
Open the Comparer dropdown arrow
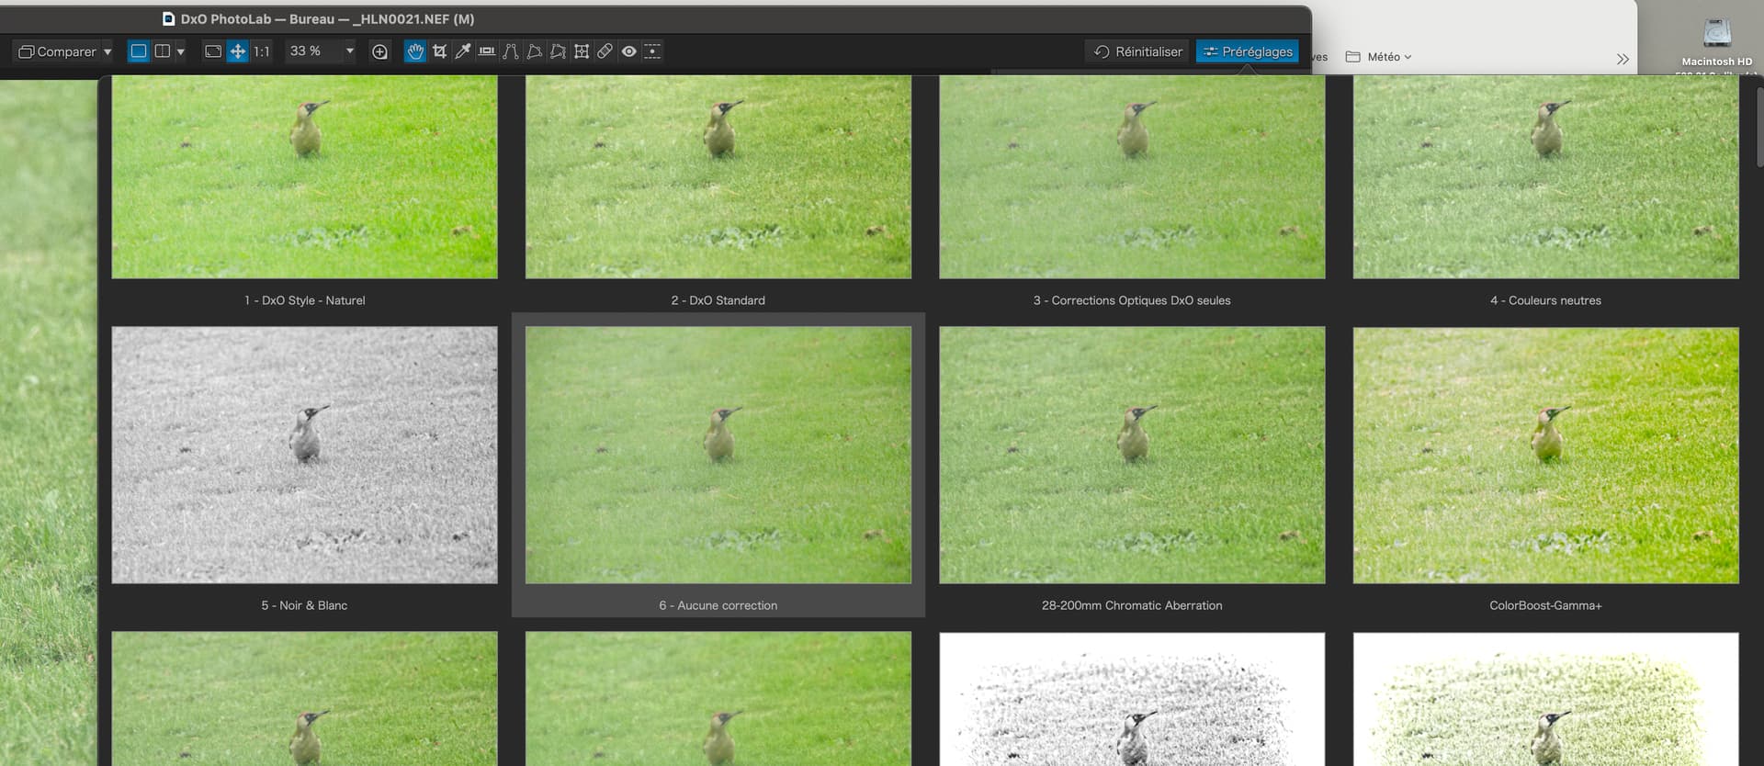tap(107, 51)
